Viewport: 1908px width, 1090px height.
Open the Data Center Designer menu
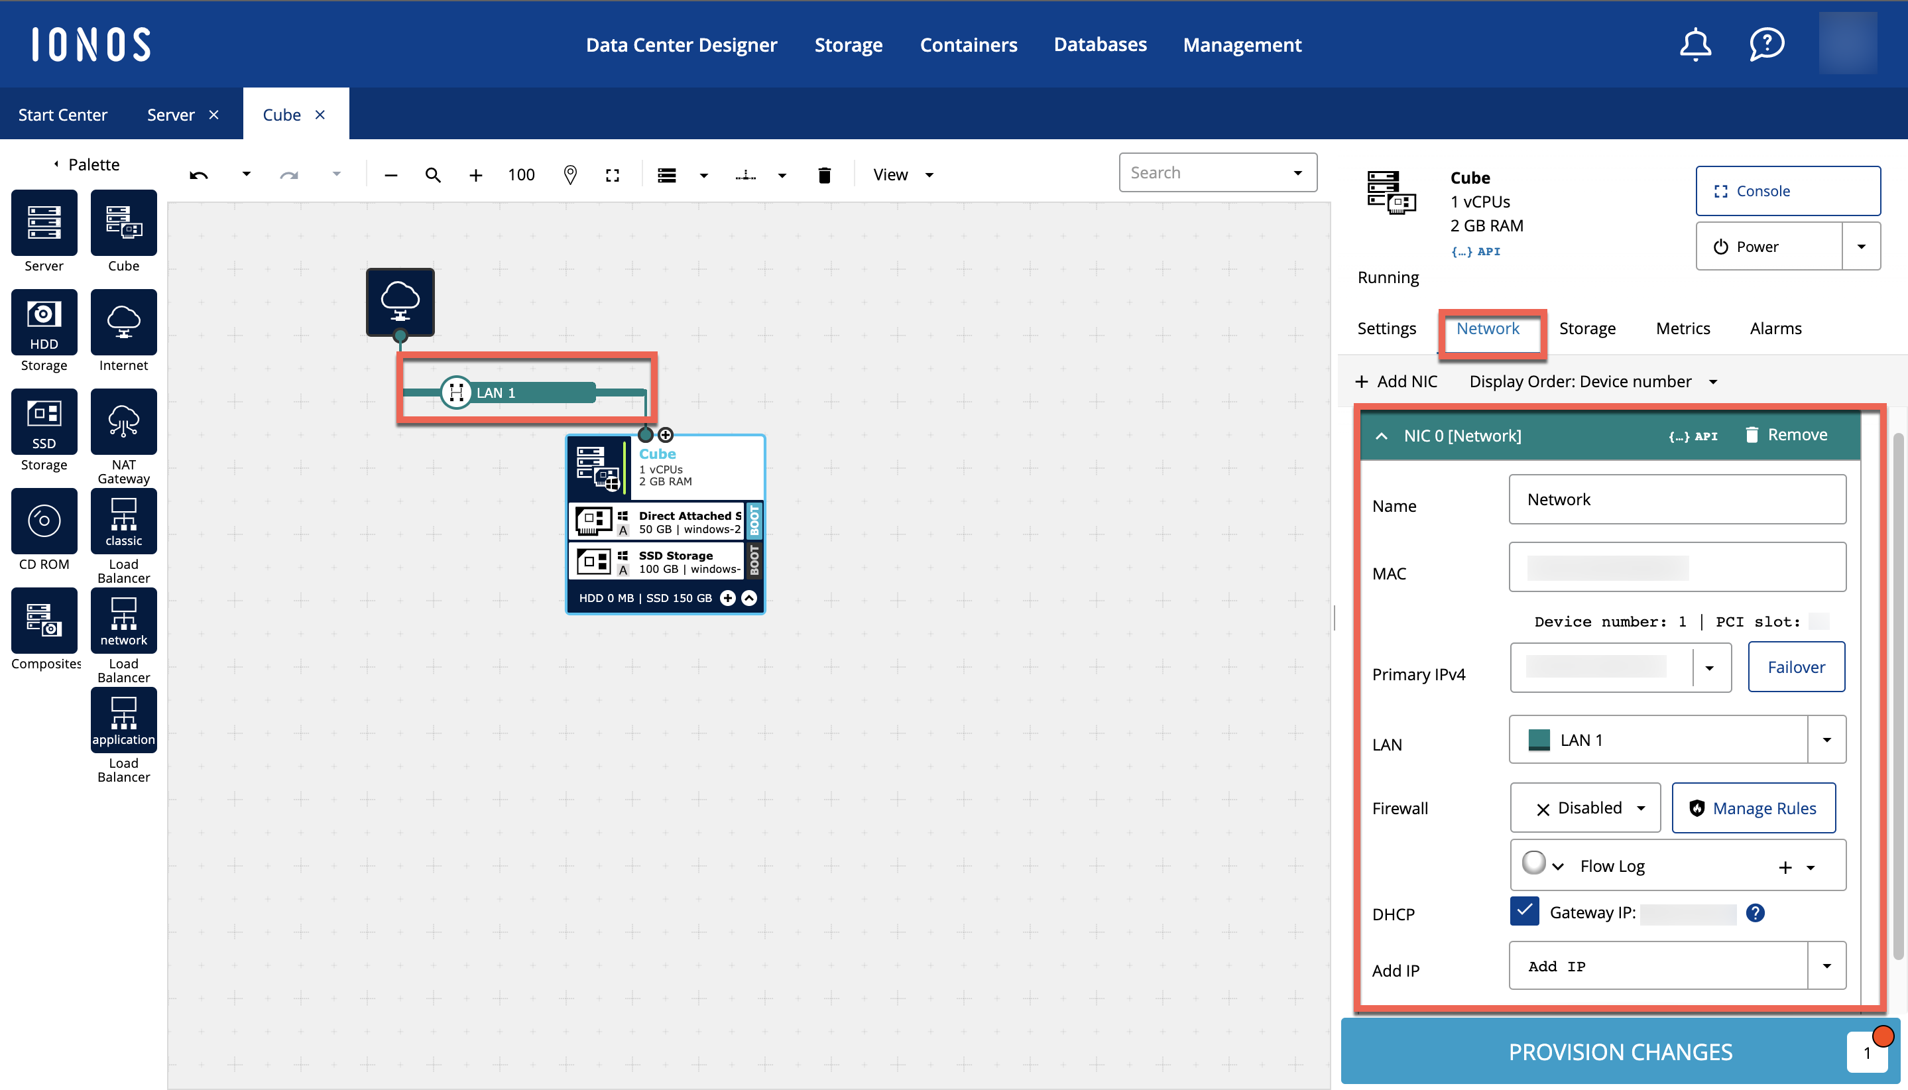point(681,45)
